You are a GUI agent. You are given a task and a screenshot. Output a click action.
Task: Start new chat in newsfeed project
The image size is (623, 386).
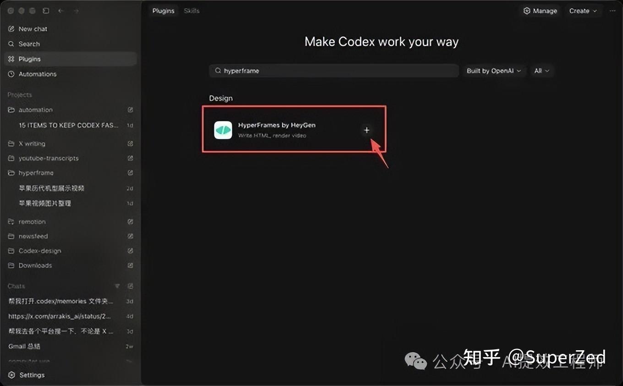(130, 237)
